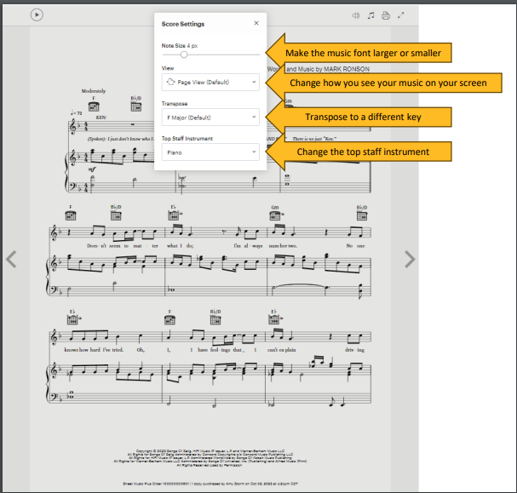Click the 'Moderately' tempo marking on the score
This screenshot has height=493, width=517.
click(93, 90)
